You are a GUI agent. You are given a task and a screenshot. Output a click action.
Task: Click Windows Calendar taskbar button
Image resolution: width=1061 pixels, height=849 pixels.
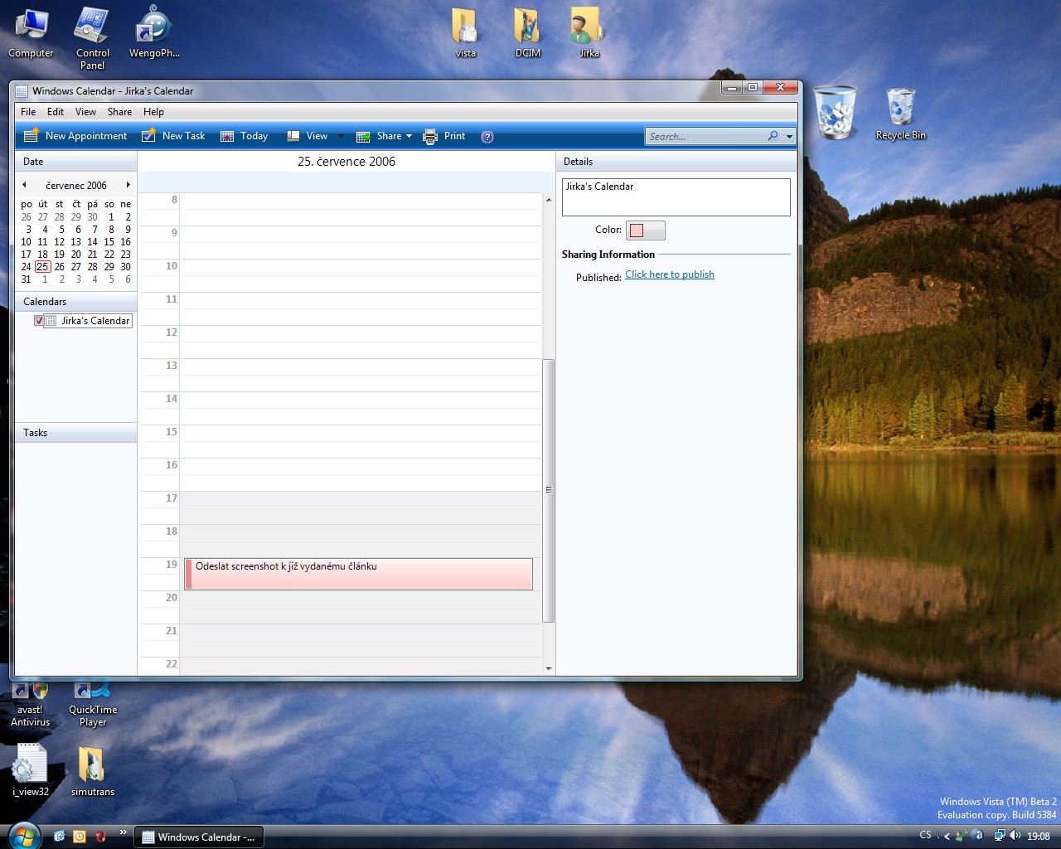point(199,837)
